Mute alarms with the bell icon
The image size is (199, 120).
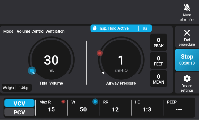point(187,7)
